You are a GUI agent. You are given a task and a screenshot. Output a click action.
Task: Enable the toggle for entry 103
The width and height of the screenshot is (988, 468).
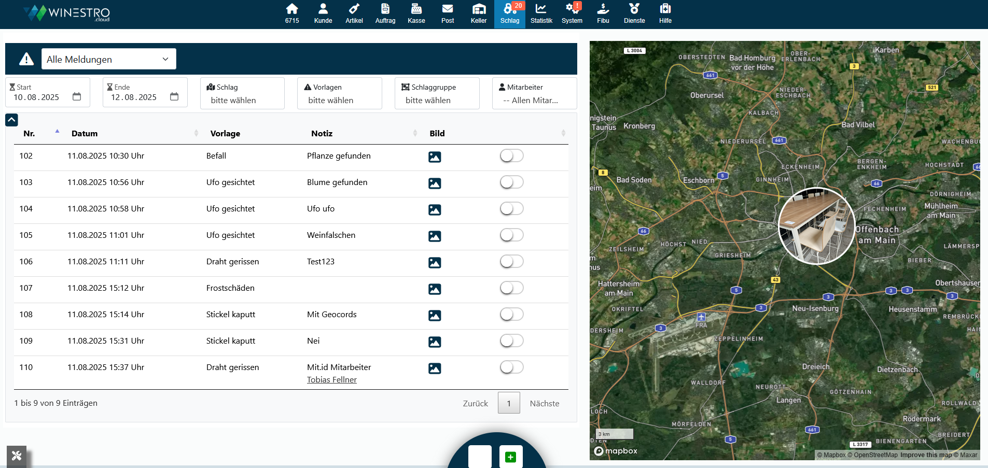coord(511,182)
